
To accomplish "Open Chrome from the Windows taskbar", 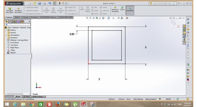I will [x=32, y=104].
